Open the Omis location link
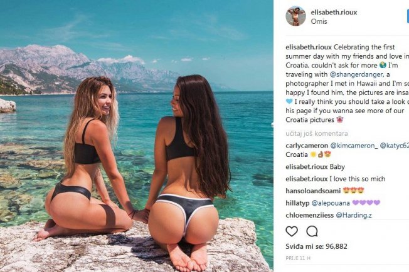The width and height of the screenshot is (409, 272). coord(319,22)
